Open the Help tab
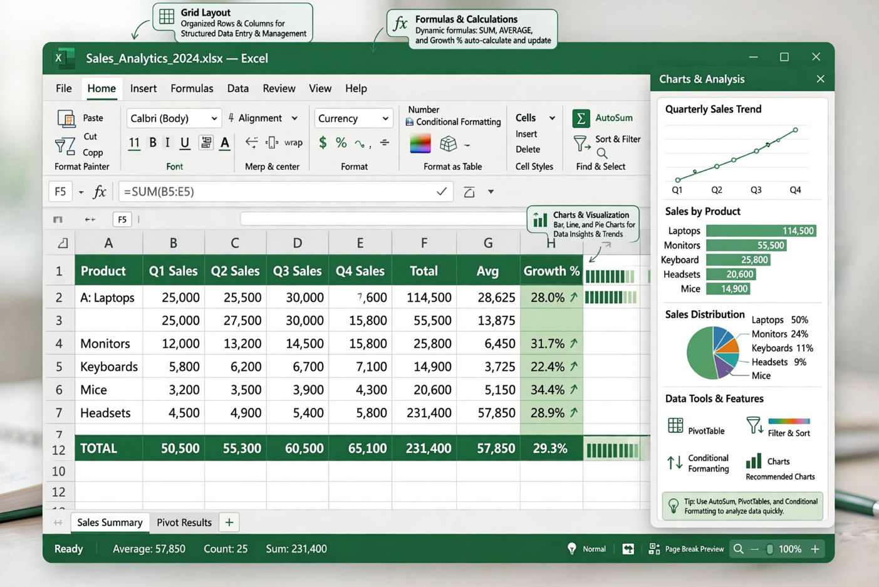This screenshot has width=879, height=587. 356,88
